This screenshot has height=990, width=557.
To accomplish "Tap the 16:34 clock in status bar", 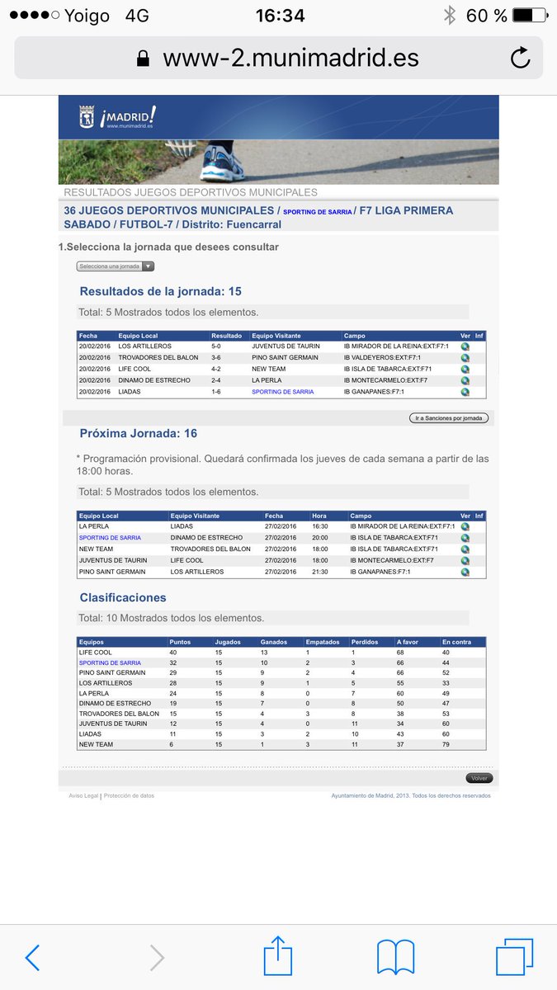I will 280,15.
